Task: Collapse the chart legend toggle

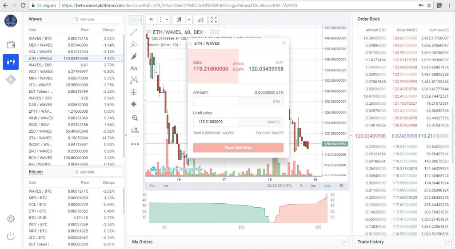Action: tap(149, 32)
